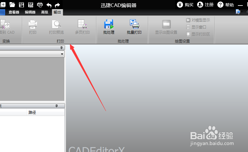Switch to the 查看器 tab
Image resolution: width=248 pixels, height=152 pixels.
[14, 12]
